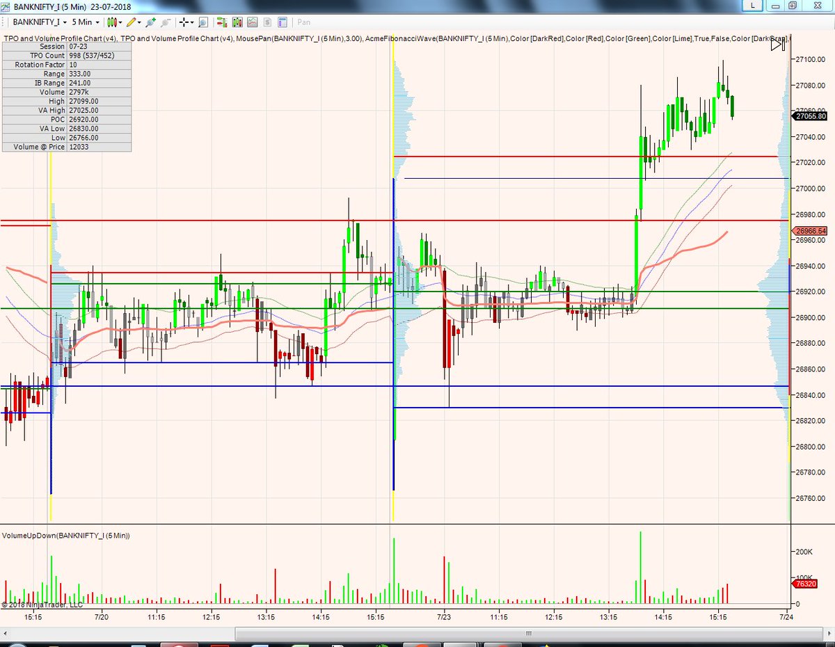Image resolution: width=835 pixels, height=647 pixels.
Task: Open the Strategies toolbar icon
Action: click(252, 22)
